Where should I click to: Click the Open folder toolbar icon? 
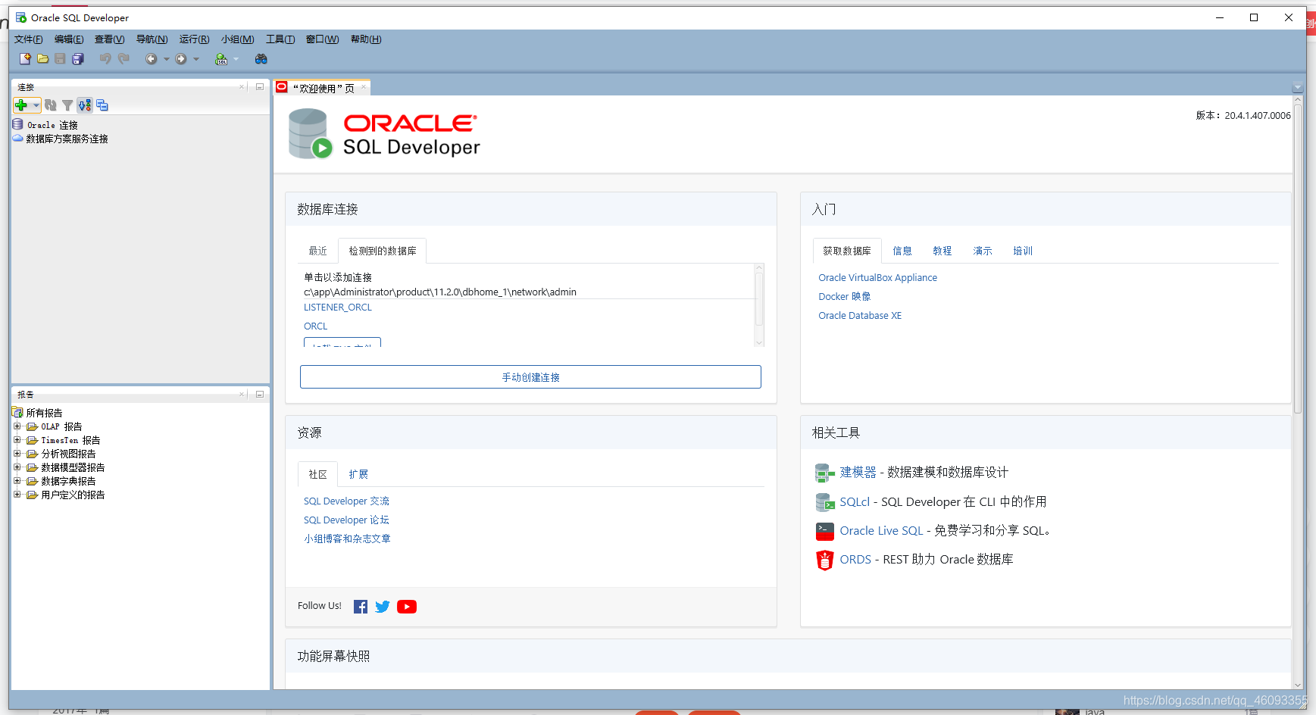pyautogui.click(x=42, y=59)
